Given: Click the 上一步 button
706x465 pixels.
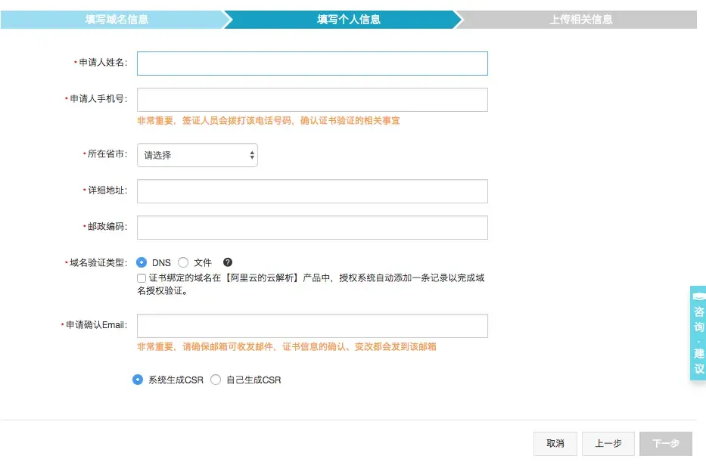Looking at the screenshot, I should [x=608, y=443].
